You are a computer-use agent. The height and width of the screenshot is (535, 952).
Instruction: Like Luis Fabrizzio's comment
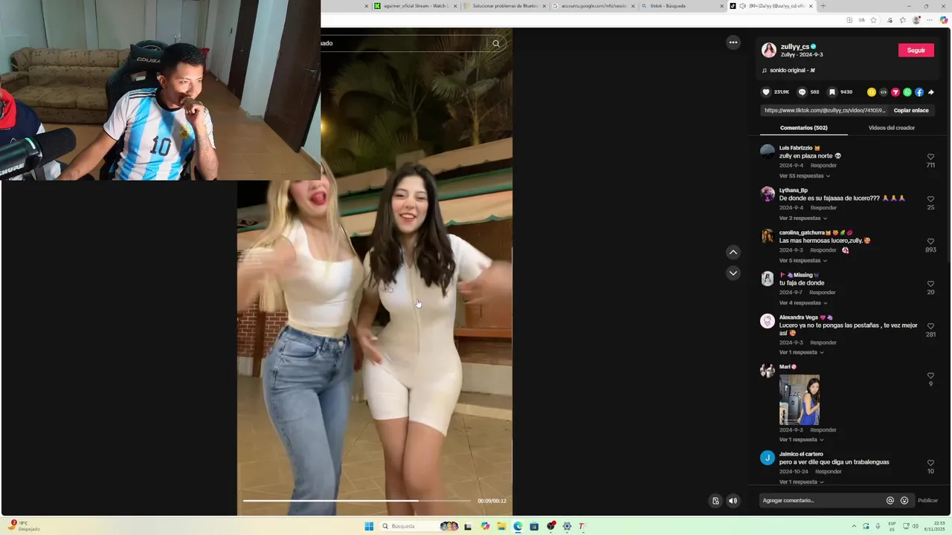click(930, 157)
